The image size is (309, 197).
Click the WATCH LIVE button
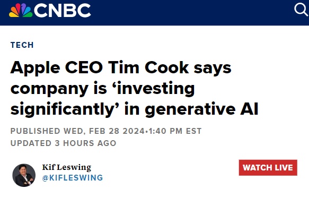pos(268,168)
